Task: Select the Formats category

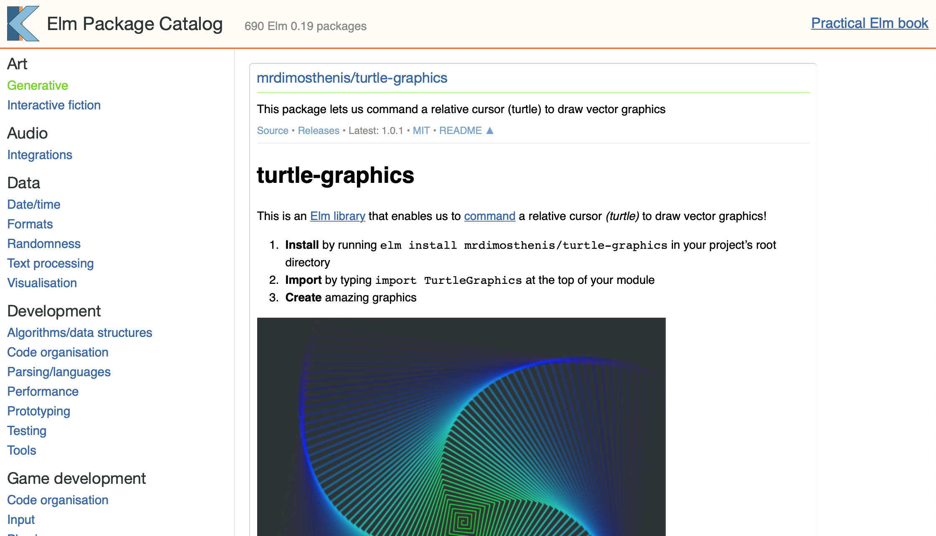Action: (30, 224)
